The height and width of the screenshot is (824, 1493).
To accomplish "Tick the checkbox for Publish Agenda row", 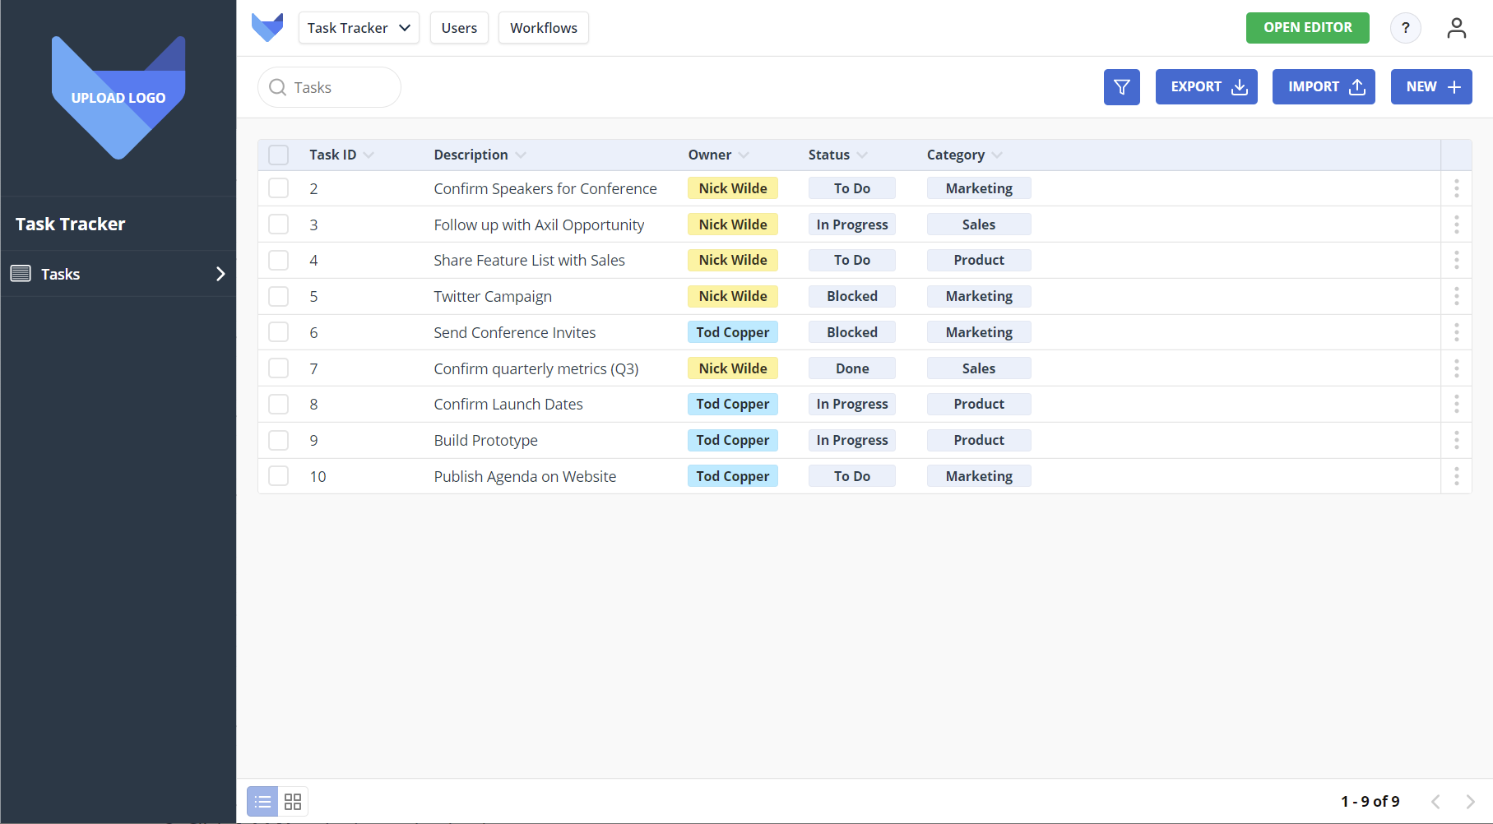I will (x=279, y=476).
